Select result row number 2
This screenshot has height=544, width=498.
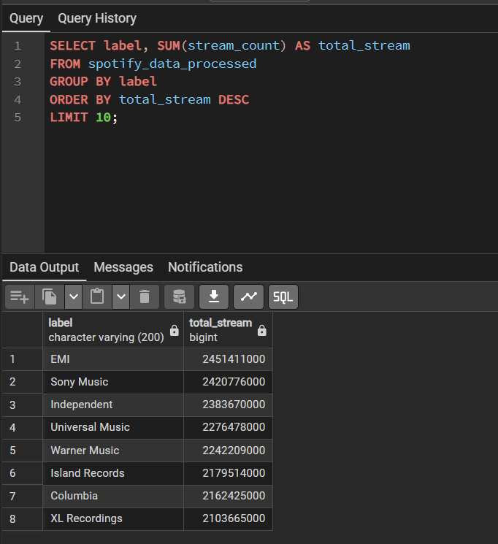tap(22, 382)
